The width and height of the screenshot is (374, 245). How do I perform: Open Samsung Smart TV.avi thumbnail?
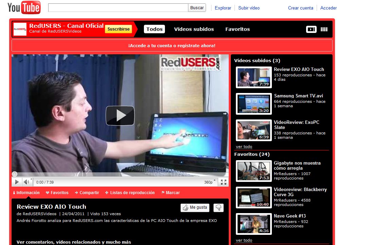click(x=254, y=104)
